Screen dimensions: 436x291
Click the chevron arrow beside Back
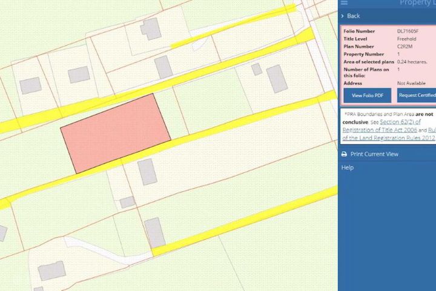(x=343, y=16)
